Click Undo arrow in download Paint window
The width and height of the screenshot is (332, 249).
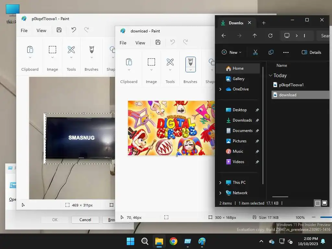(x=172, y=42)
